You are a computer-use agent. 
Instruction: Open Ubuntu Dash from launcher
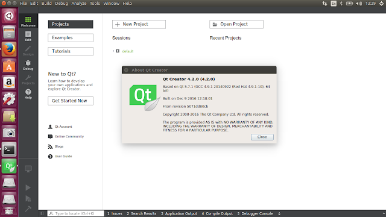point(9,16)
